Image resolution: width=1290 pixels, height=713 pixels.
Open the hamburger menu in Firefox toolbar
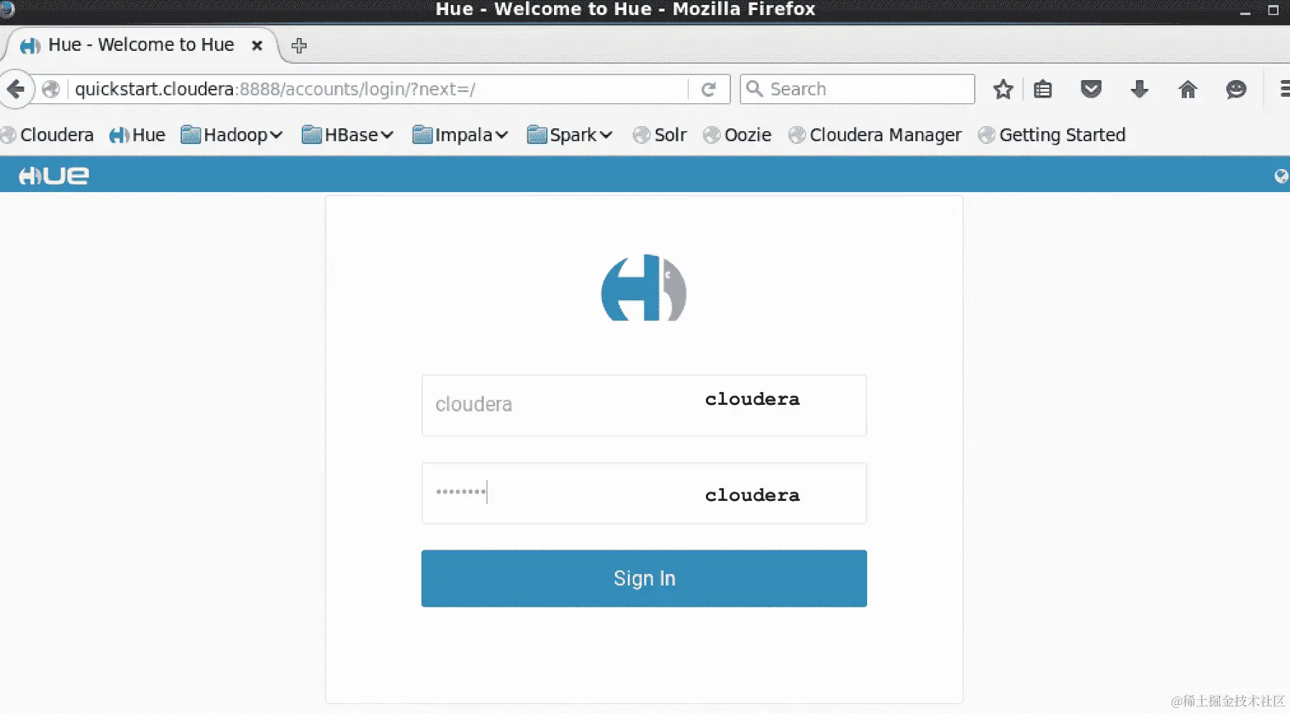(1284, 90)
